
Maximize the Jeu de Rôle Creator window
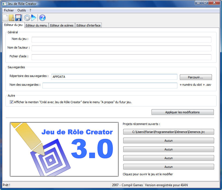205,3
